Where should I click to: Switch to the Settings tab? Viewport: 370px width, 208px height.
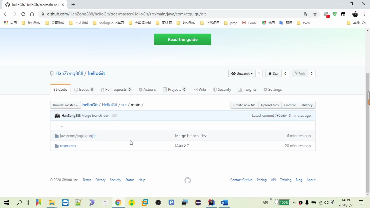click(x=273, y=90)
